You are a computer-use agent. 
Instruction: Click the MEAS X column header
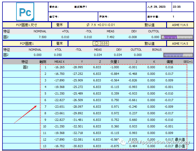click(x=59, y=62)
